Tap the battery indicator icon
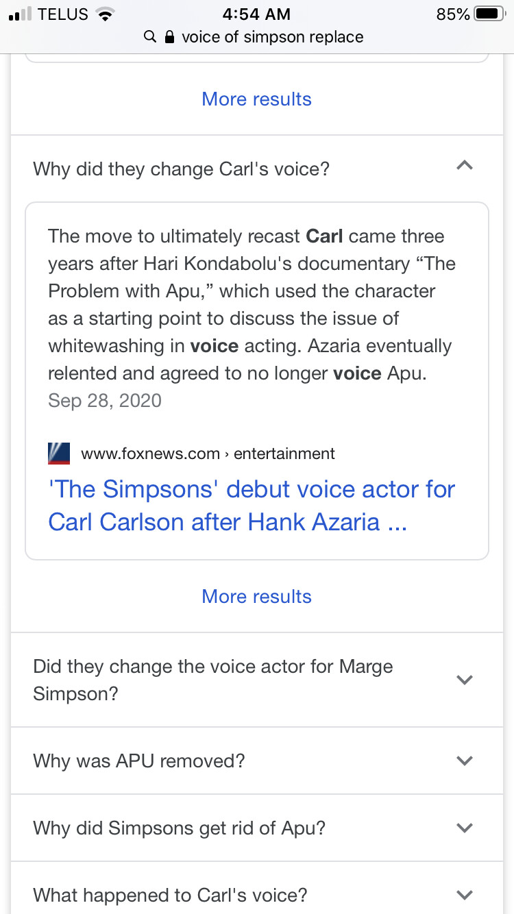Viewport: 514px width, 914px height. tap(490, 14)
